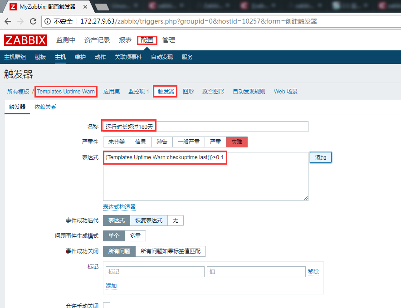Select 所有问题如果标签值匹配 option
Screen dimensions: 401x308
(x=171, y=251)
